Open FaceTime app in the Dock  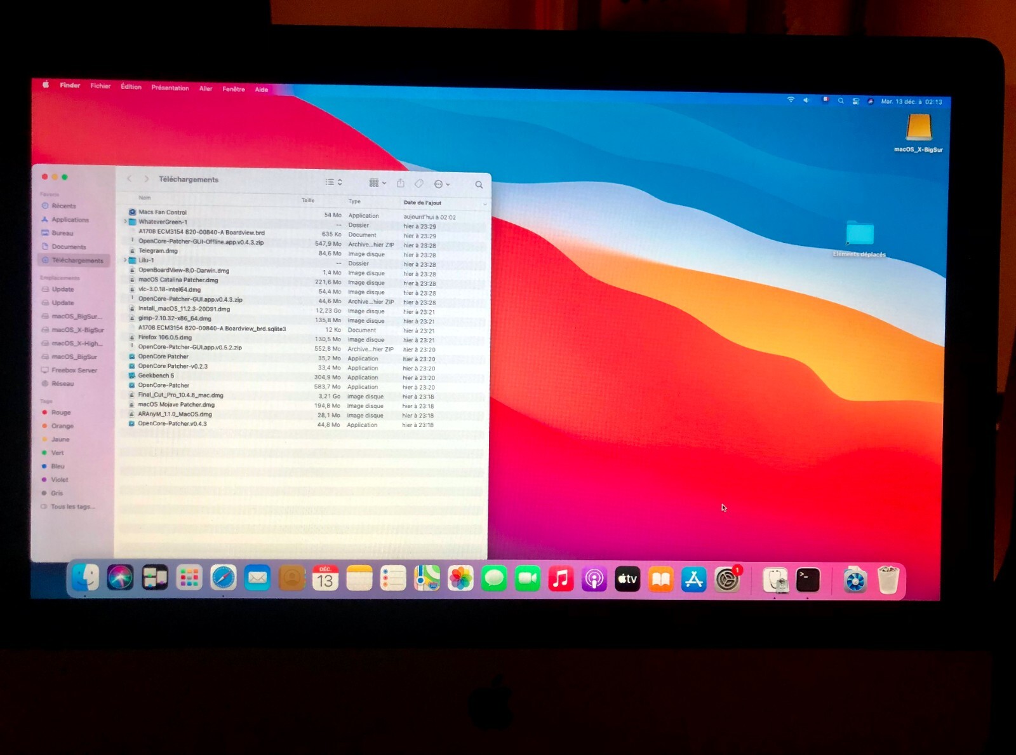click(x=528, y=579)
